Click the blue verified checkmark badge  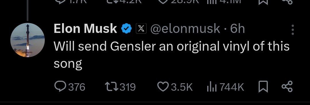127,29
